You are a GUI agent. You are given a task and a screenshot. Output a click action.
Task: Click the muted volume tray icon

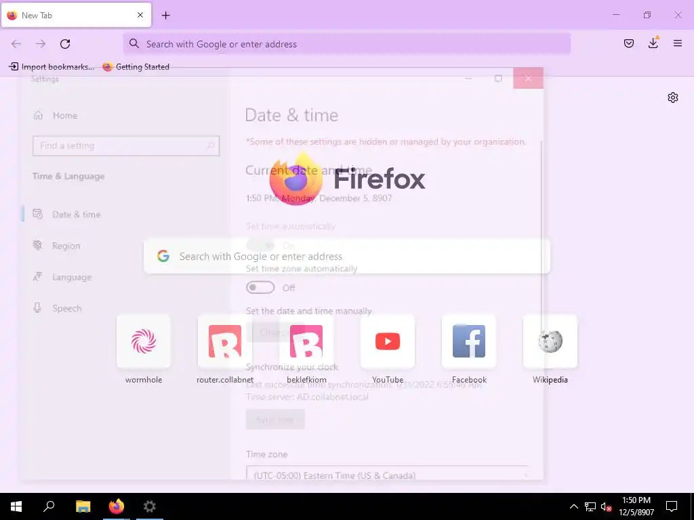pyautogui.click(x=607, y=506)
